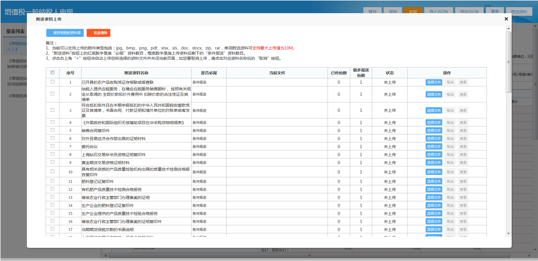Click 是否必报 column header
Image resolution: width=538 pixels, height=261 pixels.
click(x=209, y=73)
